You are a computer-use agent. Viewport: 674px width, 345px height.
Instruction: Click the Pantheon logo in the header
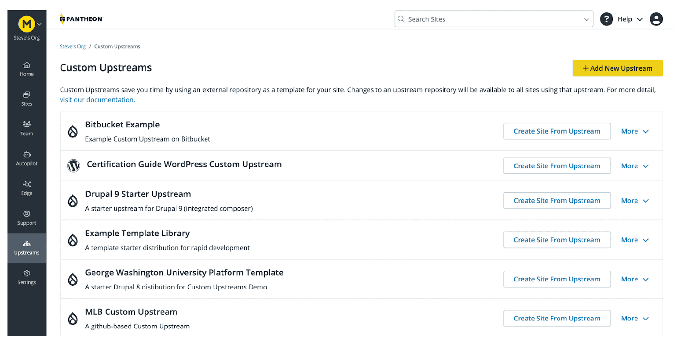coord(81,19)
